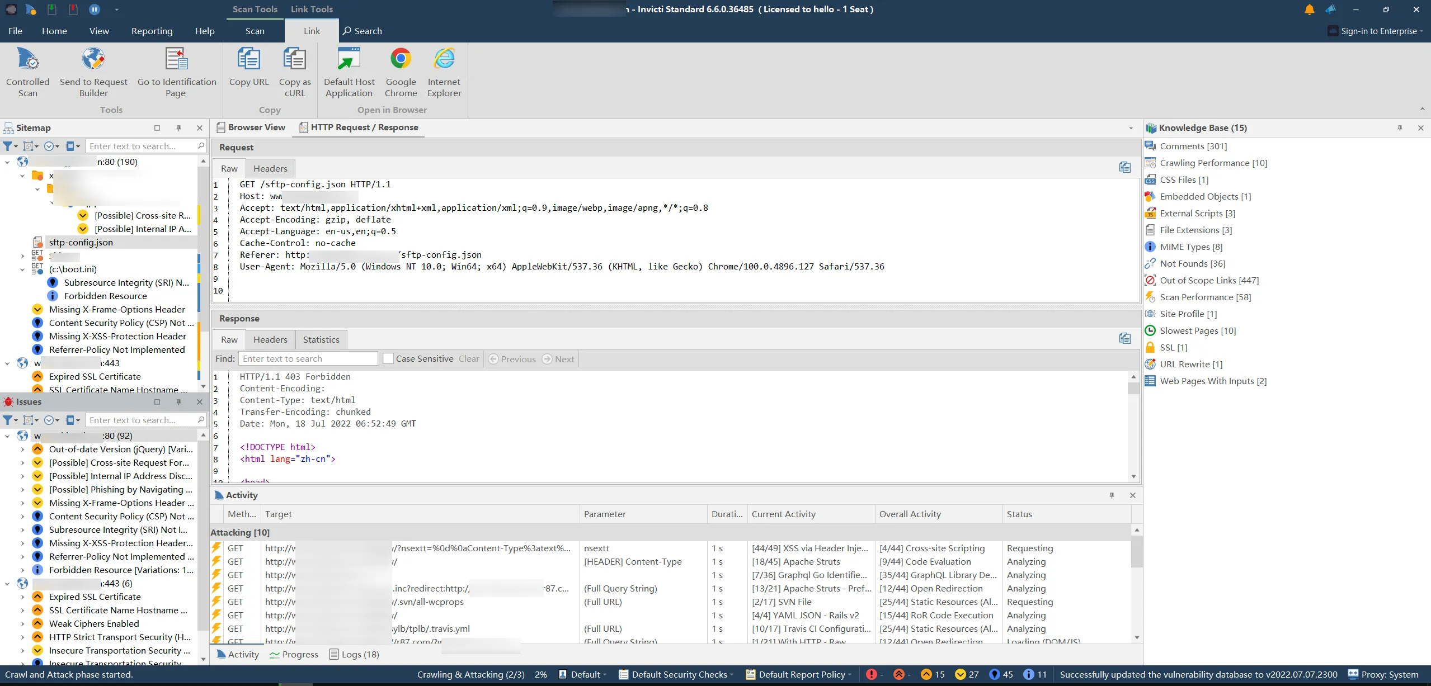Copy the response raw content icon

click(1125, 338)
